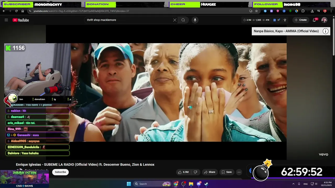Click the install app icon in address bar
The height and width of the screenshot is (188, 335).
(x=251, y=11)
